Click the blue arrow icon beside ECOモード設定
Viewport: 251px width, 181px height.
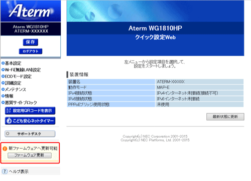tap(3, 76)
